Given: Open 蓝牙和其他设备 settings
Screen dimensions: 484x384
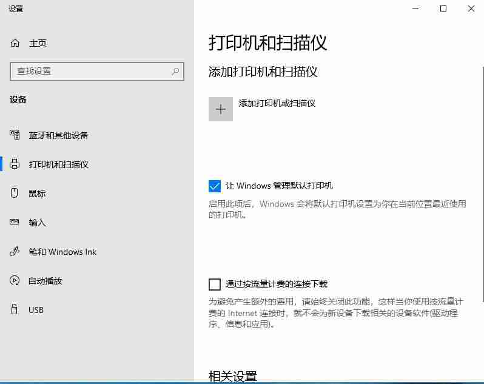Looking at the screenshot, I should pos(59,135).
